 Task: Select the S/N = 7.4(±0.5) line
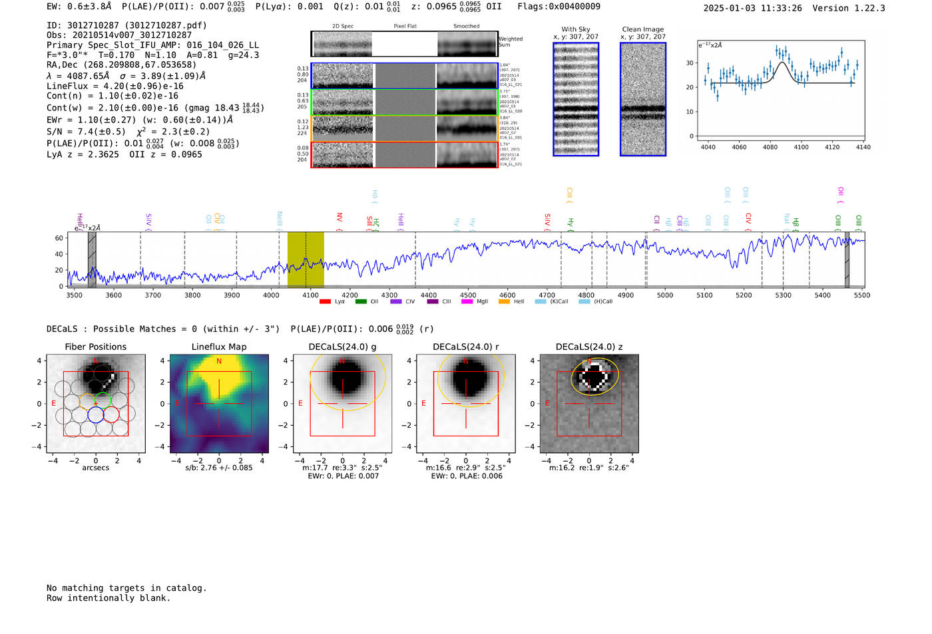tap(128, 132)
